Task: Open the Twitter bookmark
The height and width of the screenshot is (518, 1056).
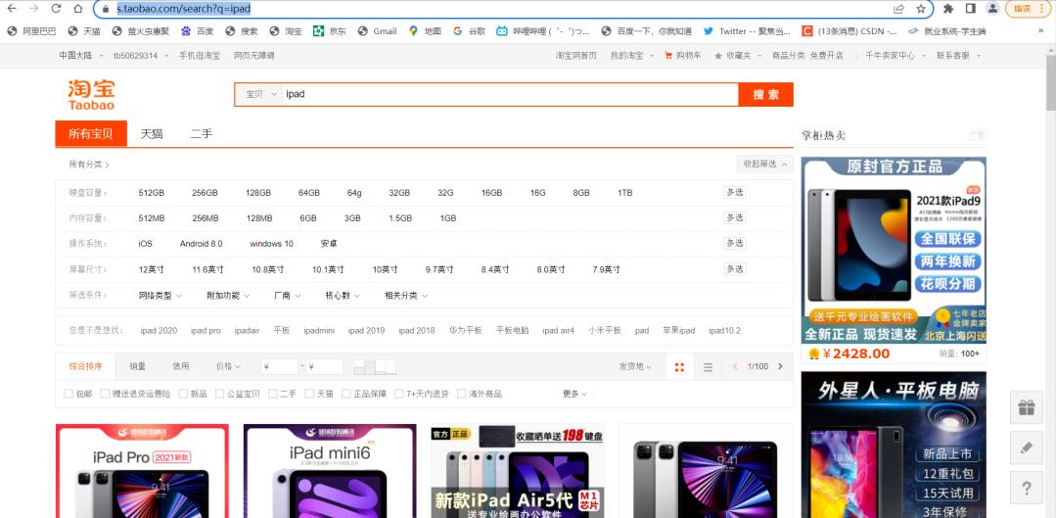Action: [747, 31]
